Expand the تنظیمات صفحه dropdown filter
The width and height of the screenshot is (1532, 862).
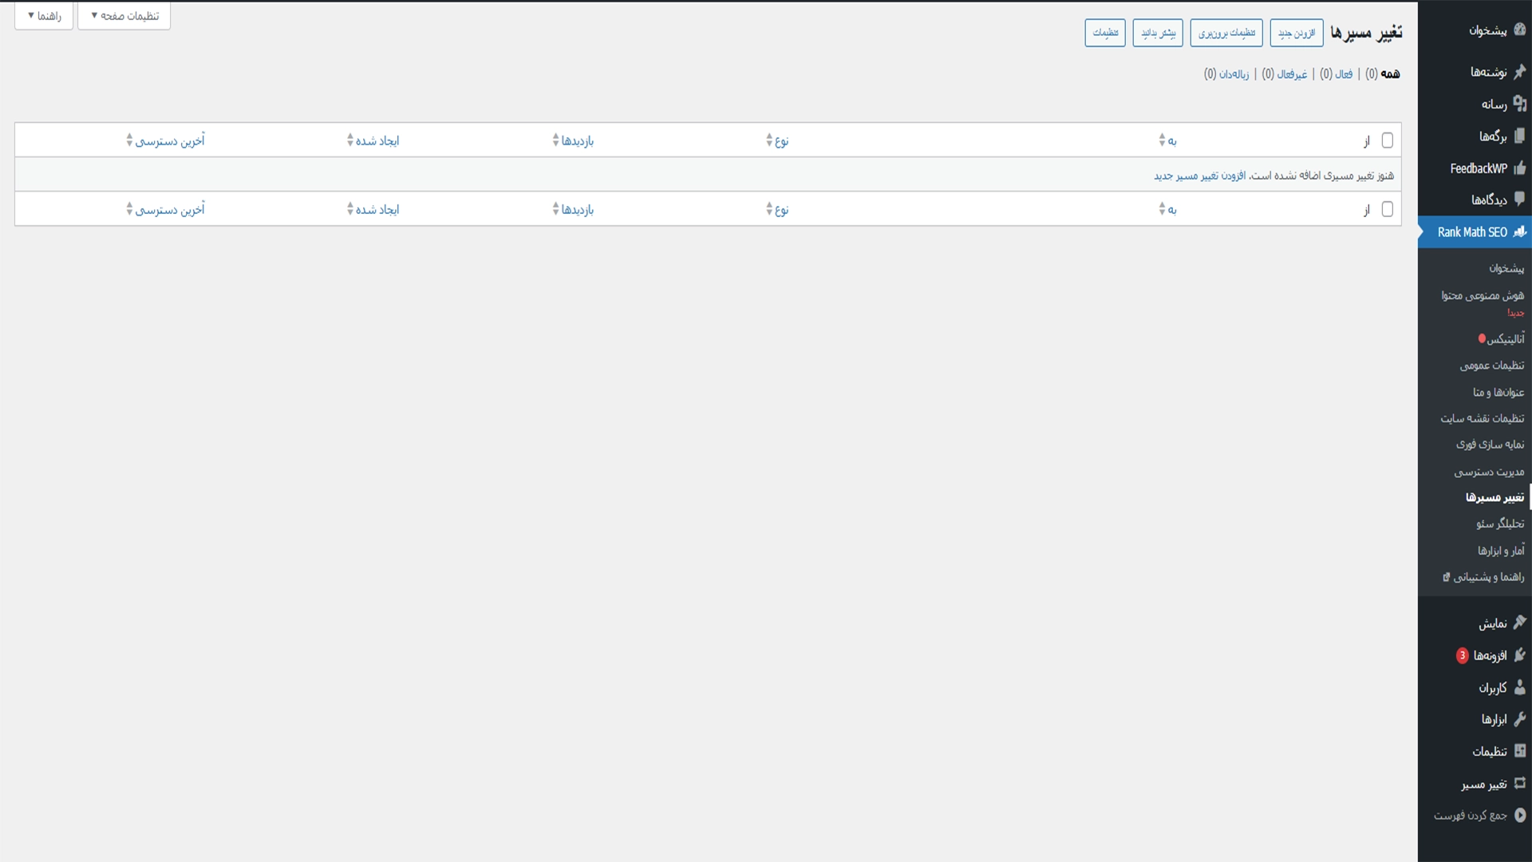(123, 16)
